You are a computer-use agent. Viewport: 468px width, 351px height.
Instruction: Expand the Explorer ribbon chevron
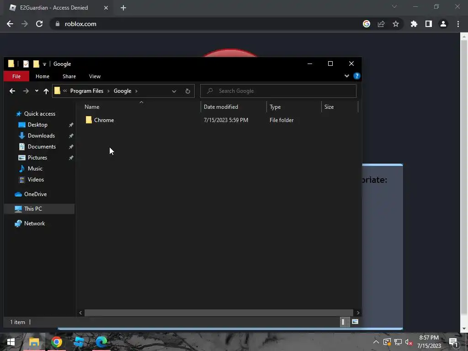347,76
